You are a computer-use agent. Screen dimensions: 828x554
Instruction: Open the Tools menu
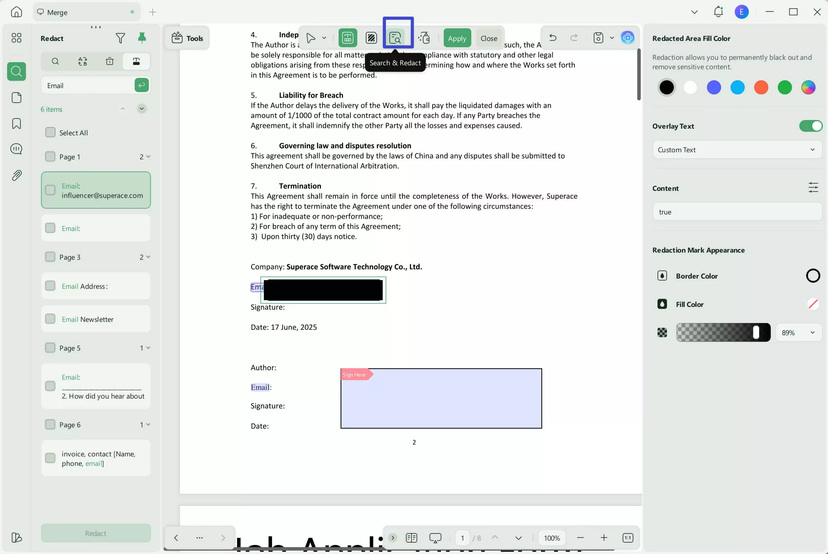point(188,38)
